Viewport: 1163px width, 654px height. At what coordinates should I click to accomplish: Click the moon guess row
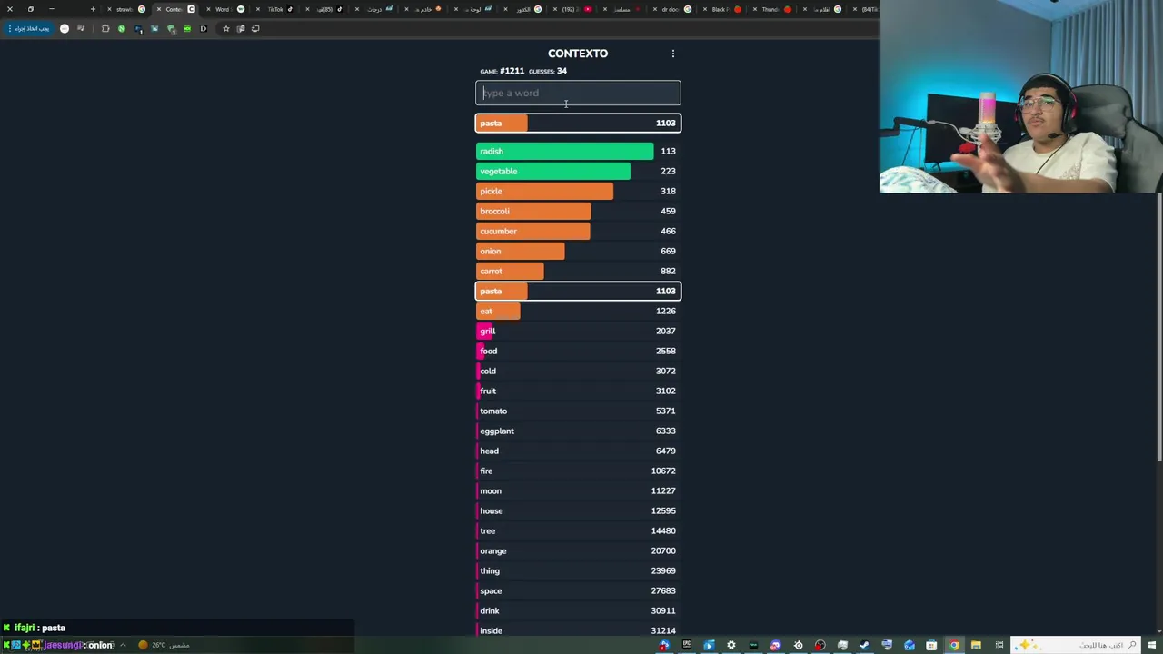pyautogui.click(x=578, y=490)
